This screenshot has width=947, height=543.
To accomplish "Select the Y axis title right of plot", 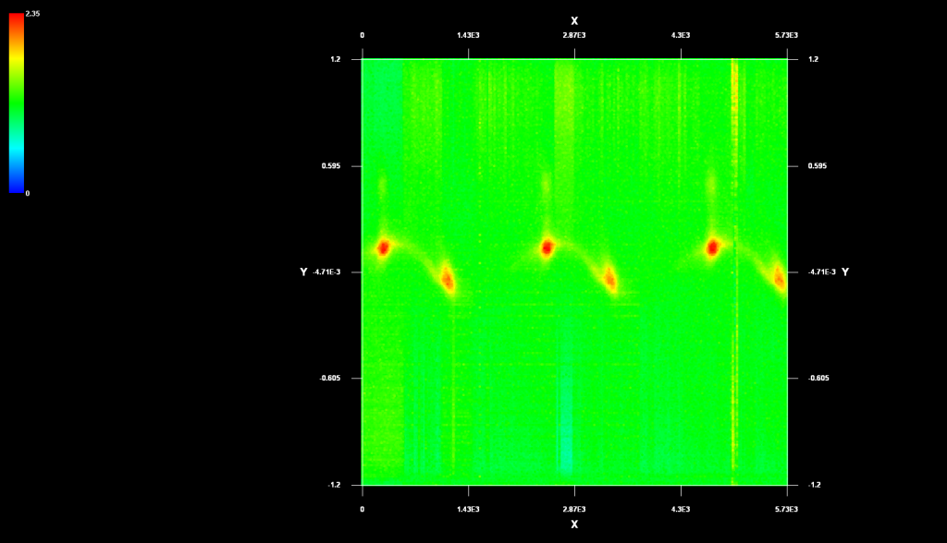I will (845, 272).
